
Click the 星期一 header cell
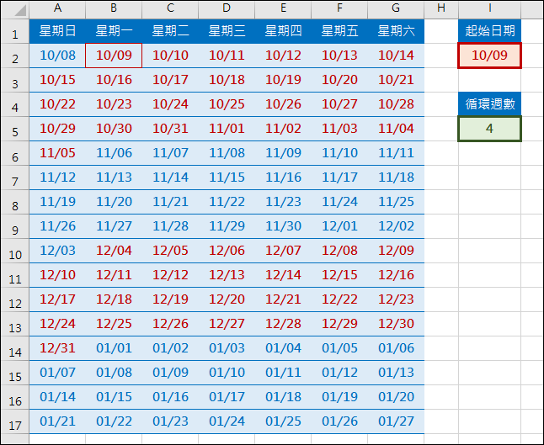click(x=114, y=31)
